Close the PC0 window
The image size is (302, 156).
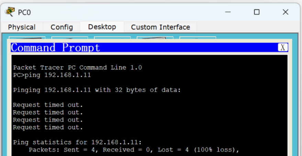click(286, 12)
